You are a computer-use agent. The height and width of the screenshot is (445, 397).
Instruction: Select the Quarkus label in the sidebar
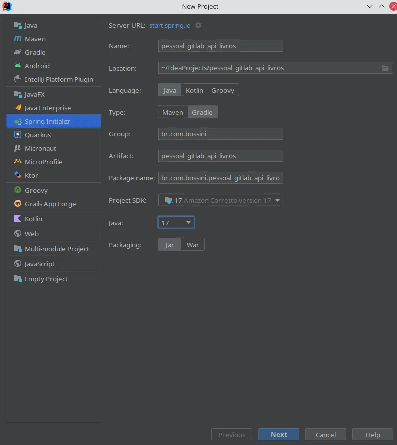pos(38,135)
